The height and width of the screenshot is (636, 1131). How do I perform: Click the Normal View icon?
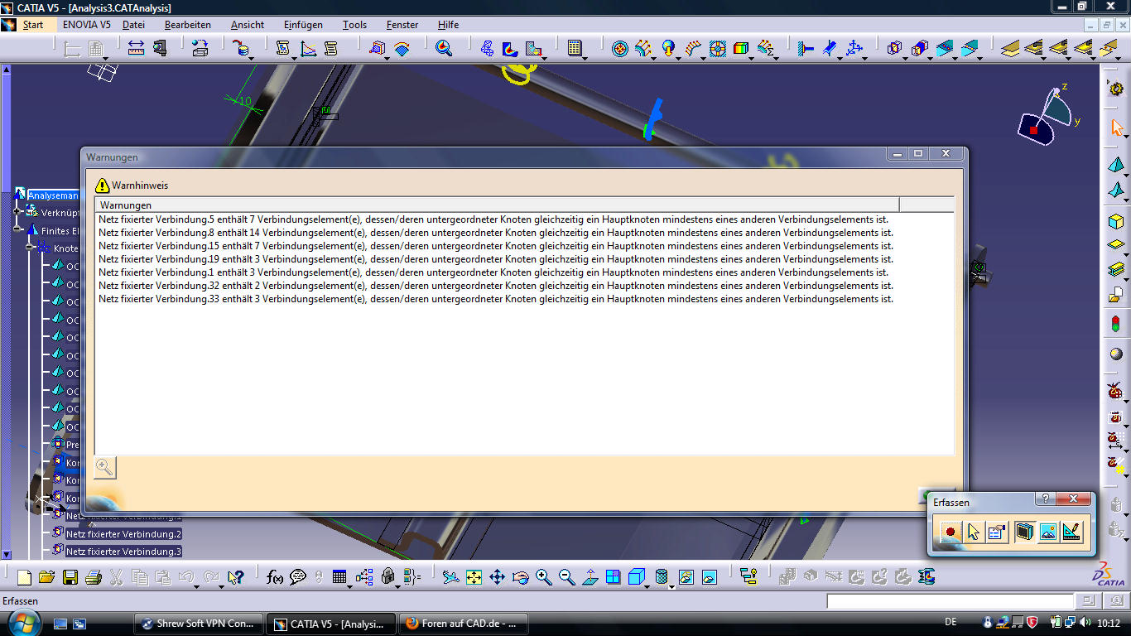tap(590, 577)
